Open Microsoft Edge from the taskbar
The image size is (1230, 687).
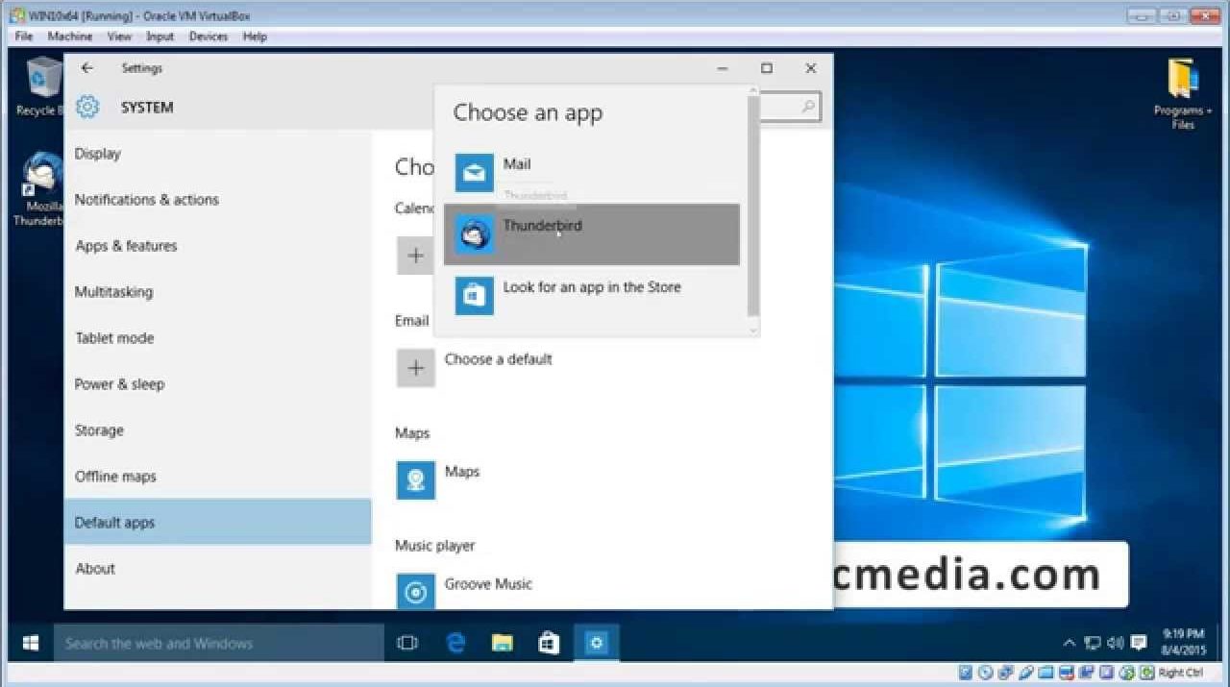(x=455, y=643)
